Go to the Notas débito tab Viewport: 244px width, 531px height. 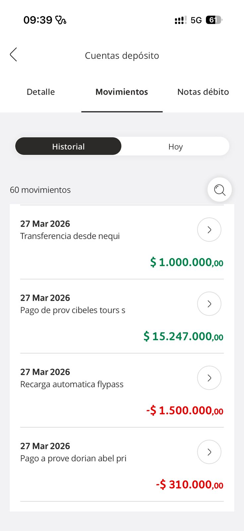(203, 92)
